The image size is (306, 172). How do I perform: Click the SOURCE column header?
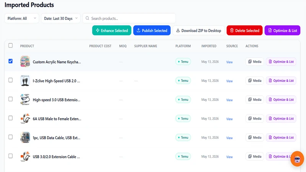point(232,46)
